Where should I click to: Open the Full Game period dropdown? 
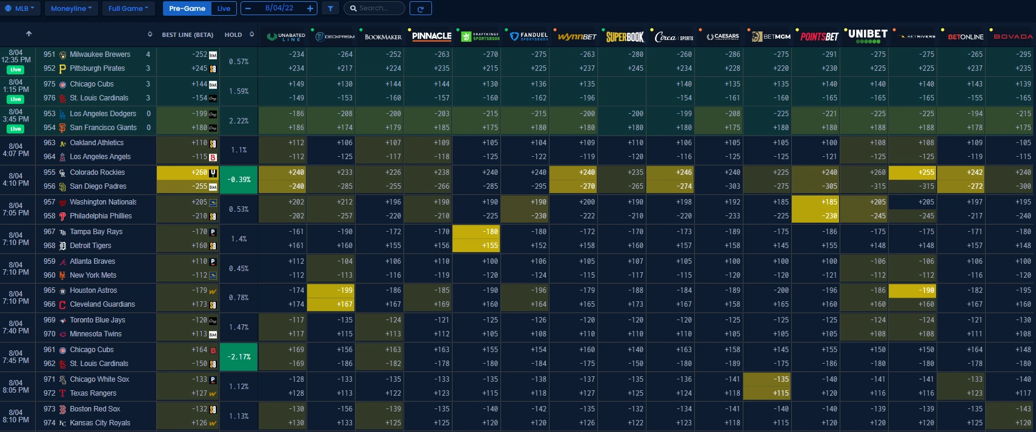point(128,8)
